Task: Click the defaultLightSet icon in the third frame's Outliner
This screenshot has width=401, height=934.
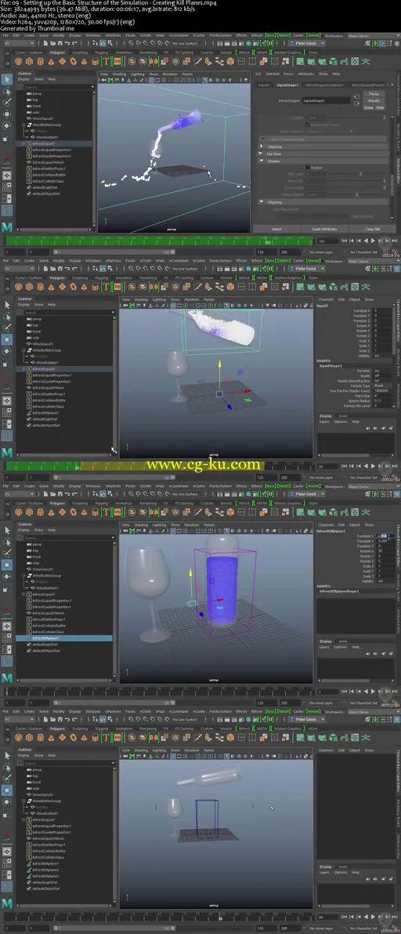Action: click(x=29, y=644)
